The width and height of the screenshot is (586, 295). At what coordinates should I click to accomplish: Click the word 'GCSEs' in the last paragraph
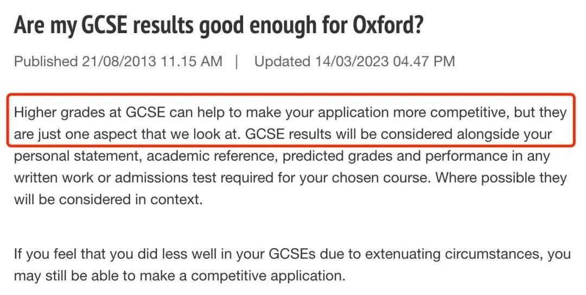pos(292,254)
